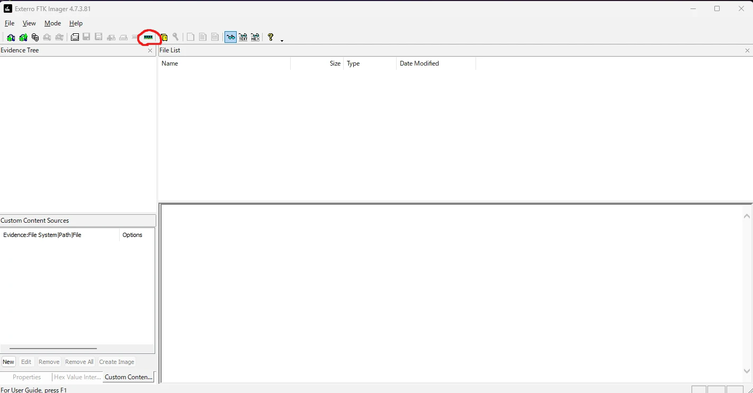Open the Create Disk Image tool
The image size is (753, 393).
[75, 37]
